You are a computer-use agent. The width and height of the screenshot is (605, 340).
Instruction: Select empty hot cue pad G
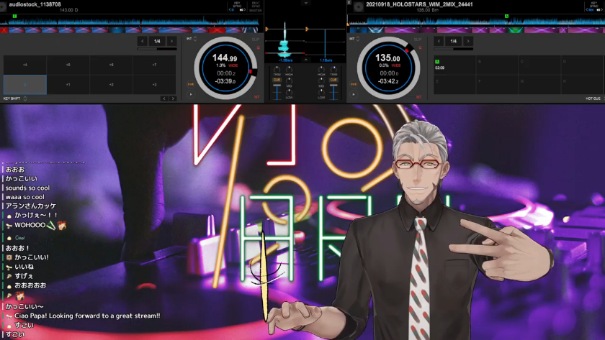pos(539,84)
